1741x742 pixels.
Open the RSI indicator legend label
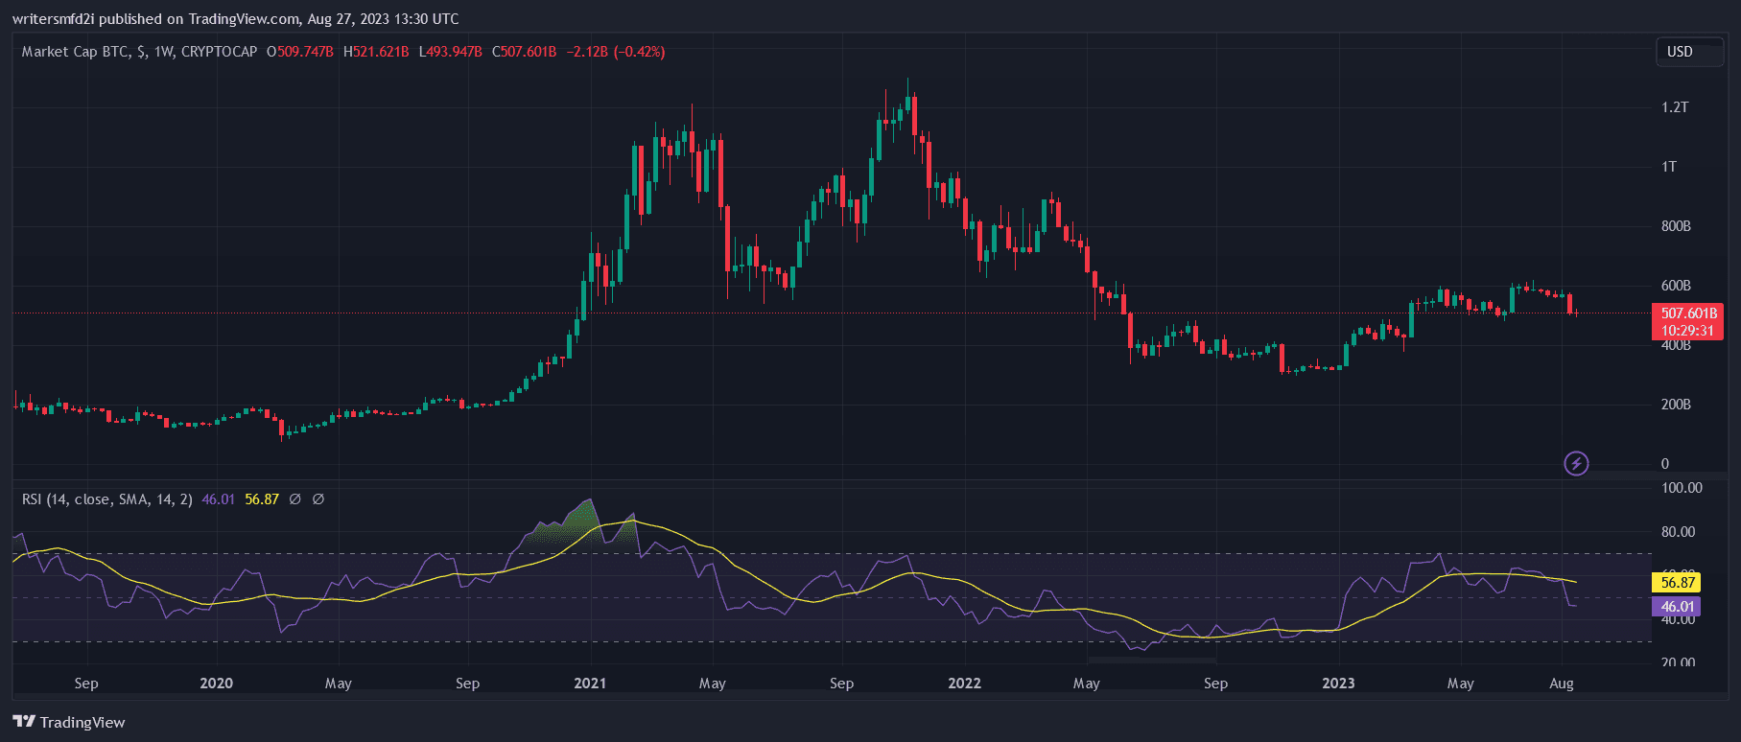click(x=106, y=499)
